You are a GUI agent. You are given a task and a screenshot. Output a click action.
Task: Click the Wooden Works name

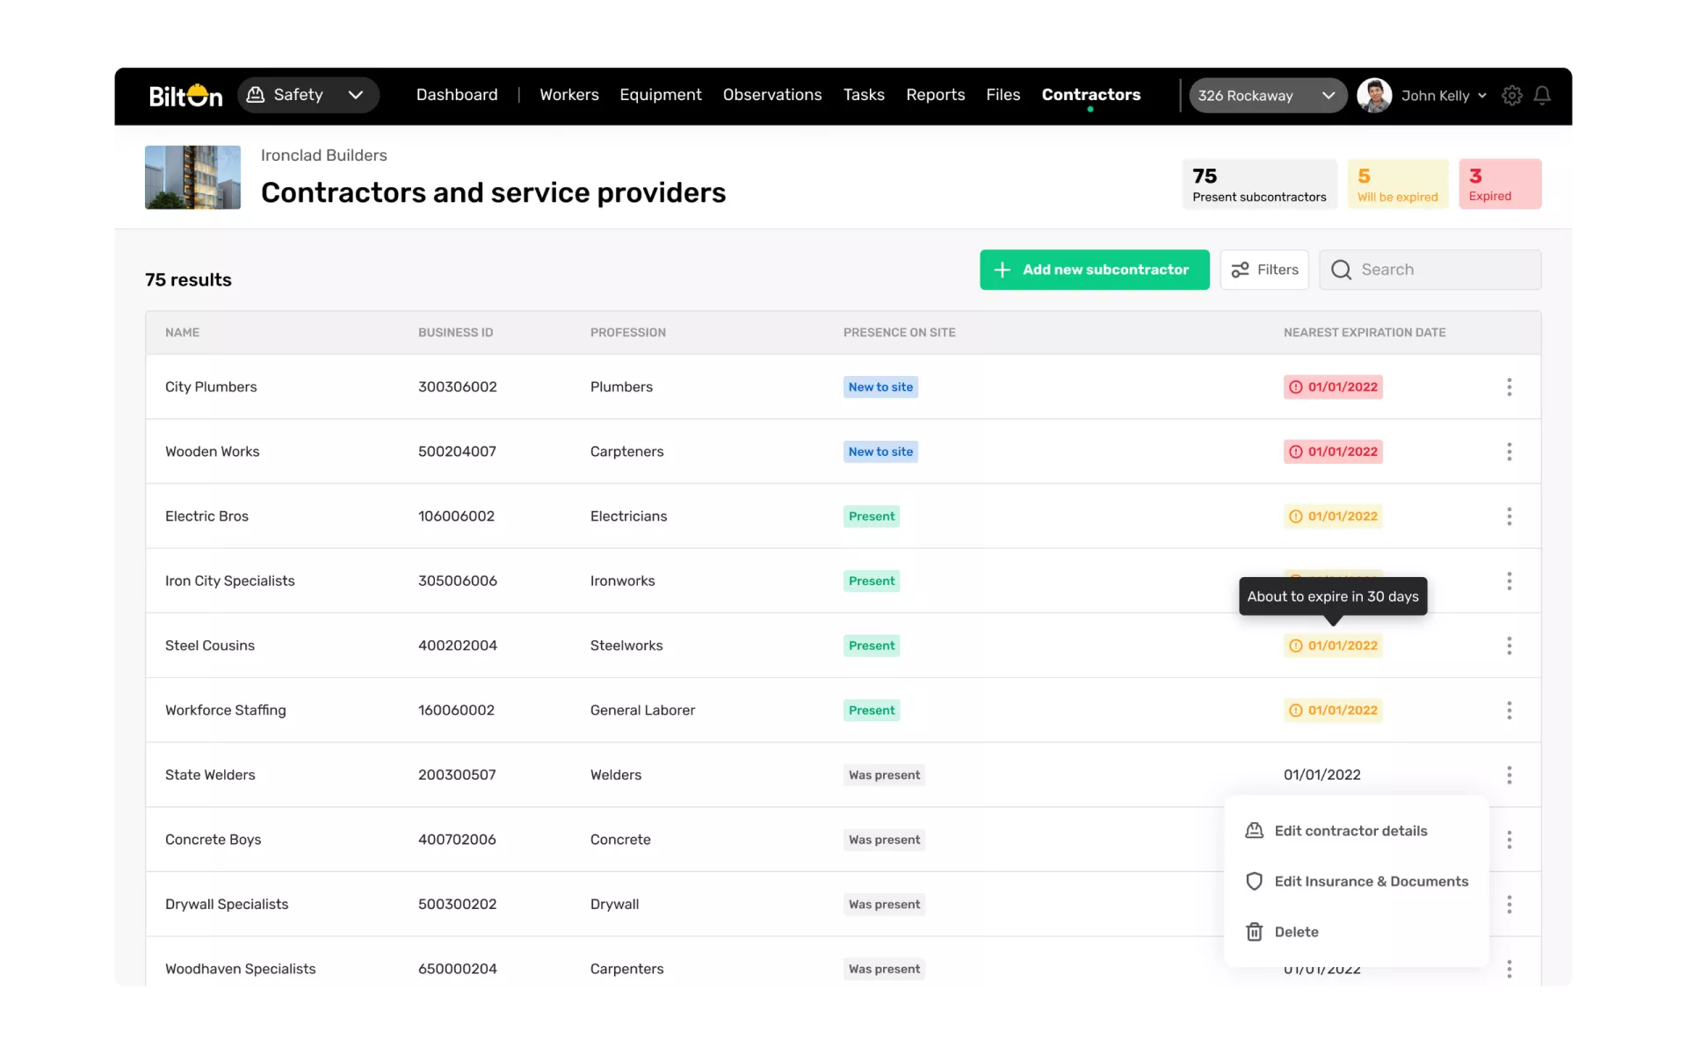click(213, 451)
